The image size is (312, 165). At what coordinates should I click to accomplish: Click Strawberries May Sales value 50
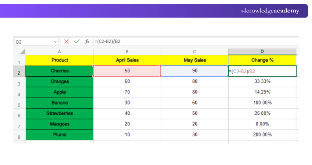(195, 114)
